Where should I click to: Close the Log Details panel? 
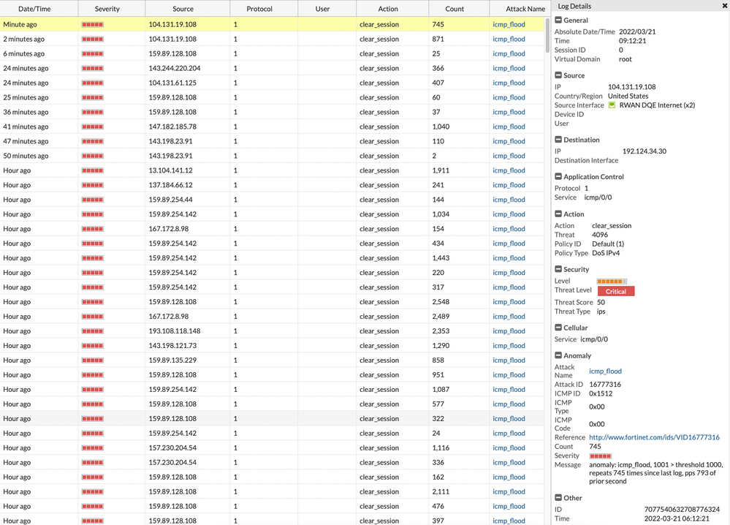724,7
